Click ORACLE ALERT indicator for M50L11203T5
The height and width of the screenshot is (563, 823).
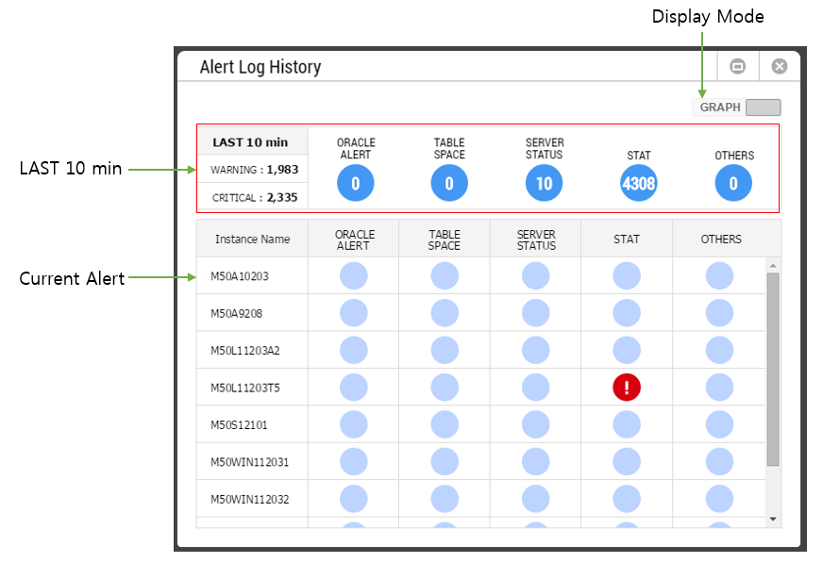(354, 388)
